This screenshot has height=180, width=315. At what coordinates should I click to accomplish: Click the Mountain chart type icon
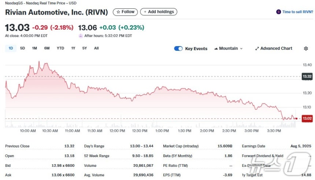click(x=216, y=49)
